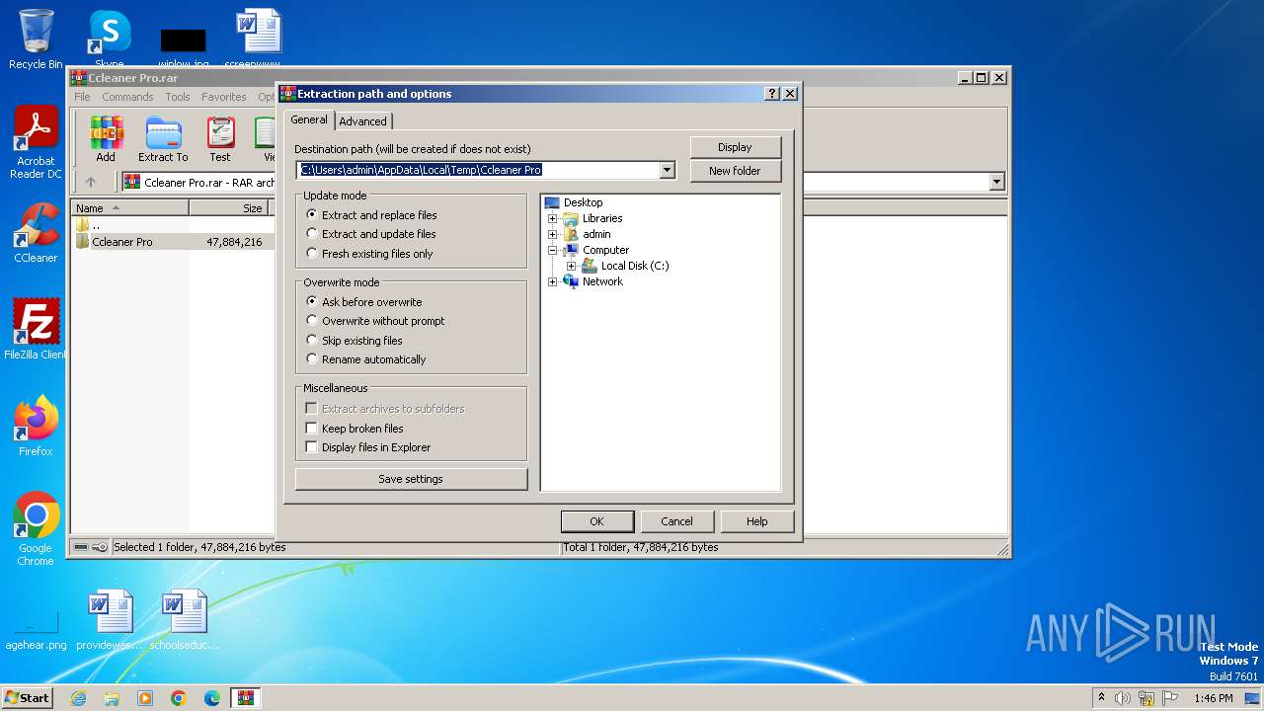Select the parent folder '..' row
Viewport: 1264px width, 711px height.
coord(170,225)
